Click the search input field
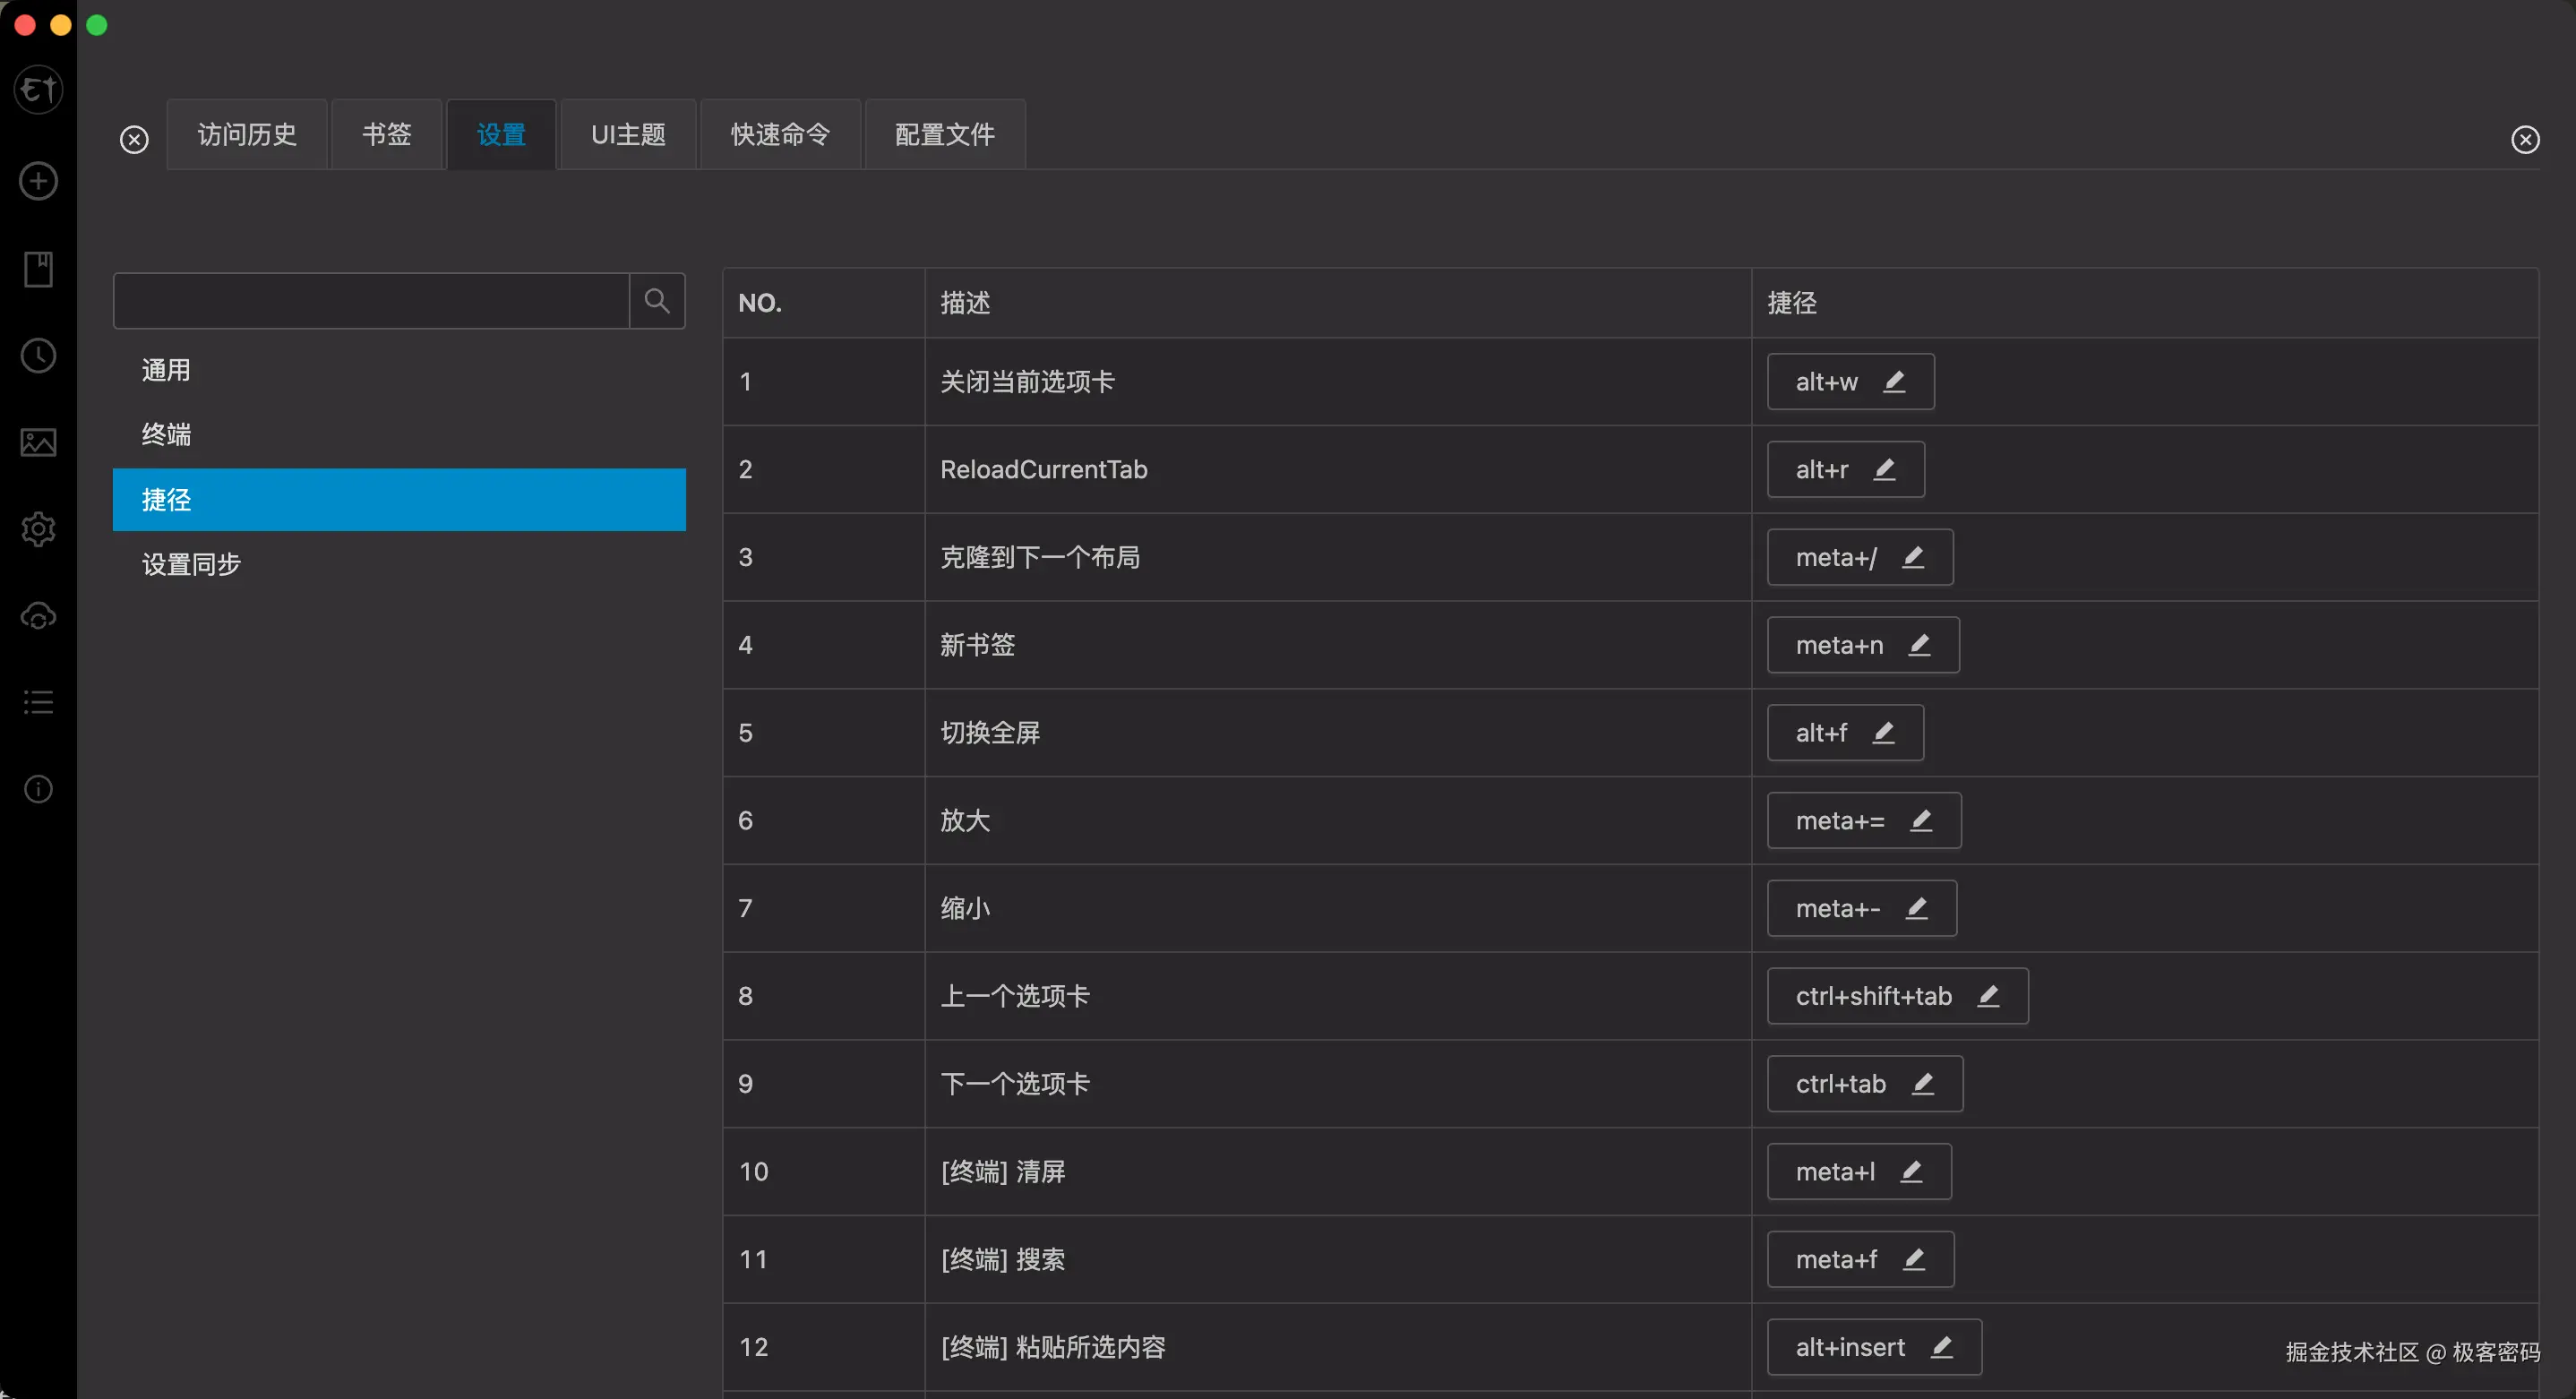 point(370,300)
